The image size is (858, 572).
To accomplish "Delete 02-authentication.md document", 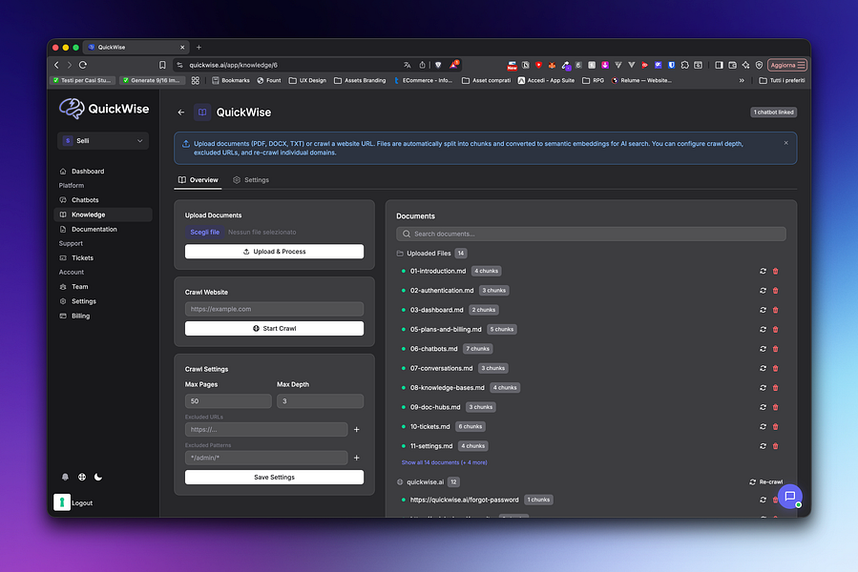I will click(x=775, y=291).
